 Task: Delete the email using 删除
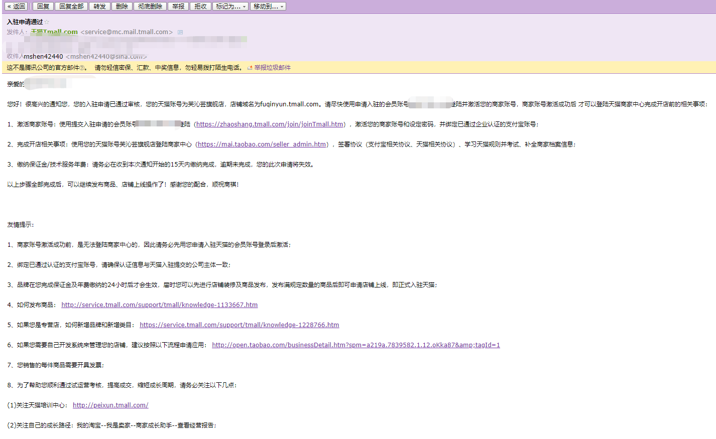click(122, 7)
